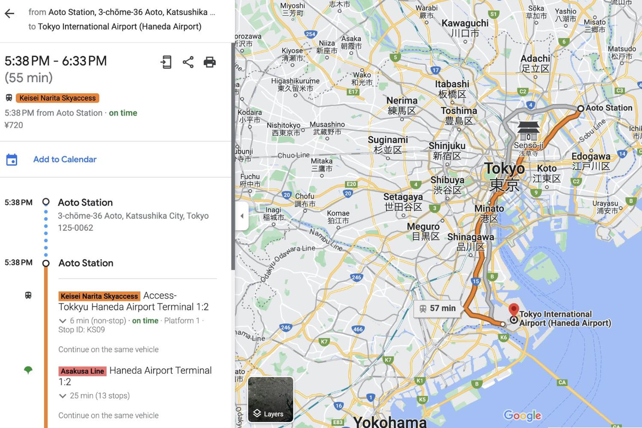Print the directions using the printer icon
This screenshot has height=428, width=642.
tap(209, 62)
